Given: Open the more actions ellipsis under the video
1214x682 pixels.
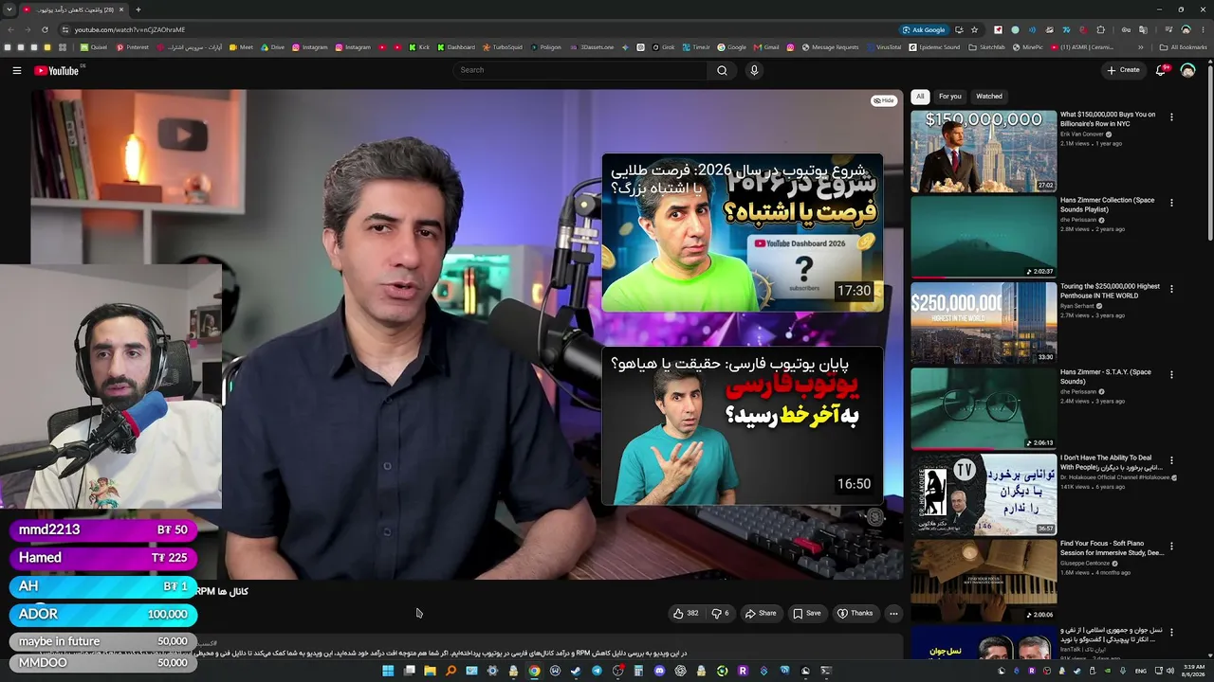Looking at the screenshot, I should click(893, 613).
